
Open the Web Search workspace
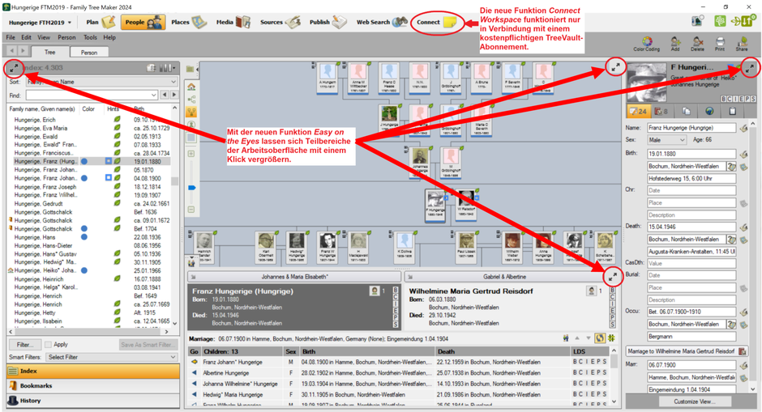pos(382,23)
